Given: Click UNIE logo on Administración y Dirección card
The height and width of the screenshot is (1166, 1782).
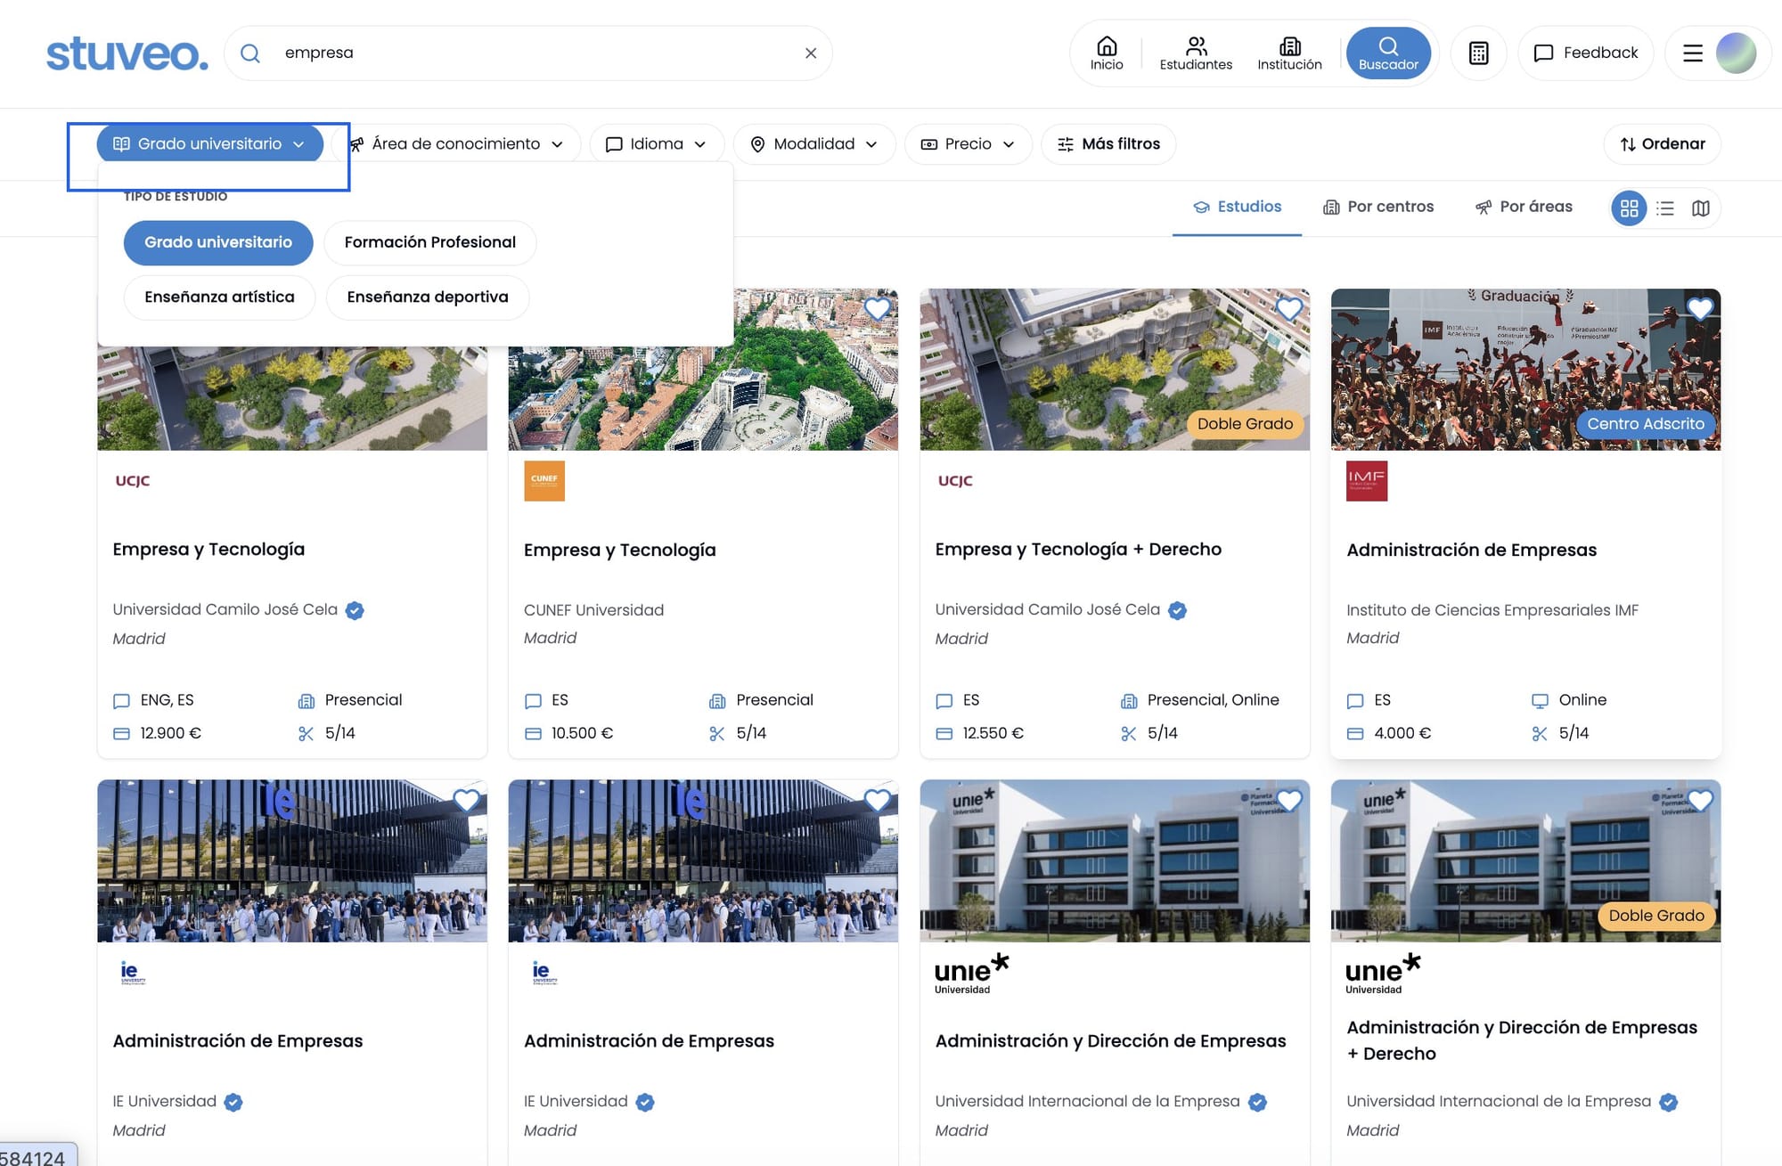Looking at the screenshot, I should click(x=972, y=973).
